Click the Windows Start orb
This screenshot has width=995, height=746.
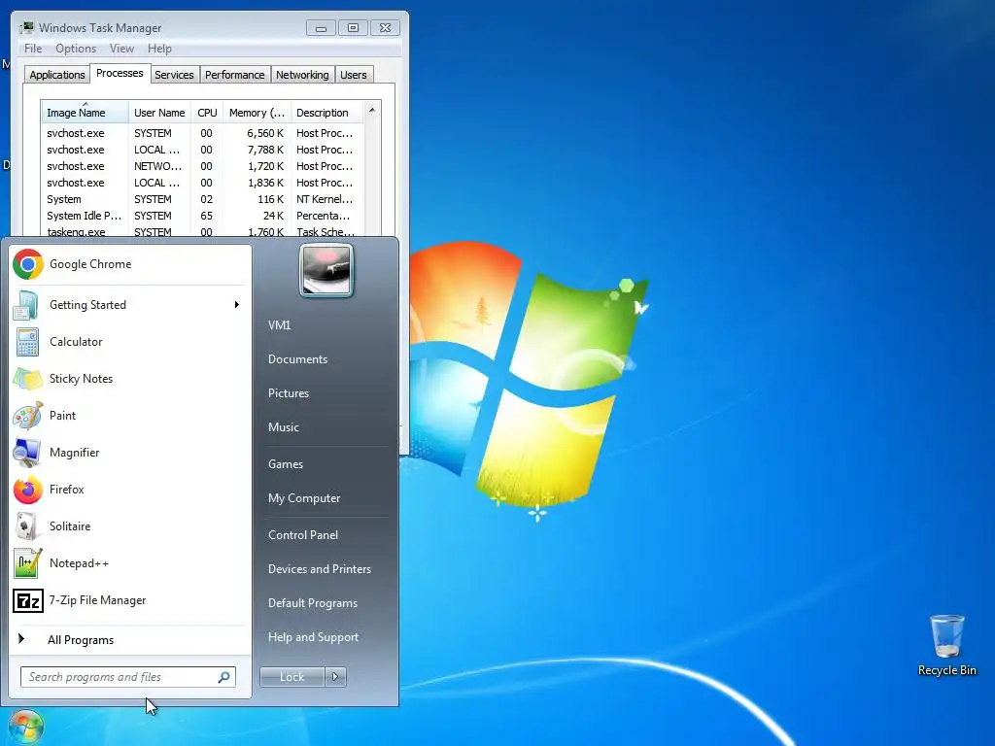tap(26, 727)
